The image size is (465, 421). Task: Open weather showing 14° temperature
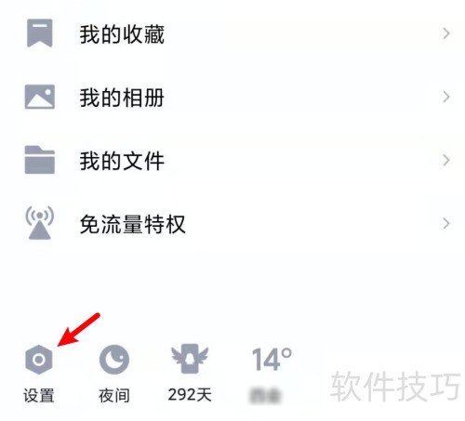click(x=272, y=360)
